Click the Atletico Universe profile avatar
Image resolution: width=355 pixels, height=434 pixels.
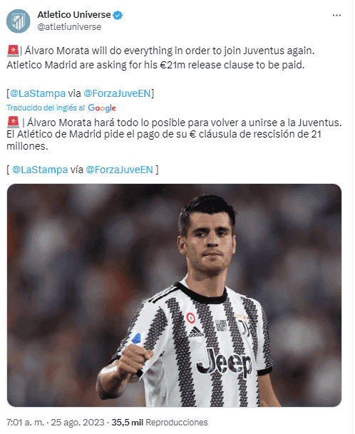pos(19,21)
